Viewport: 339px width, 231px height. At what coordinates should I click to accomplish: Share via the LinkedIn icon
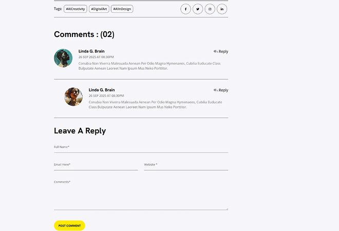(x=222, y=9)
